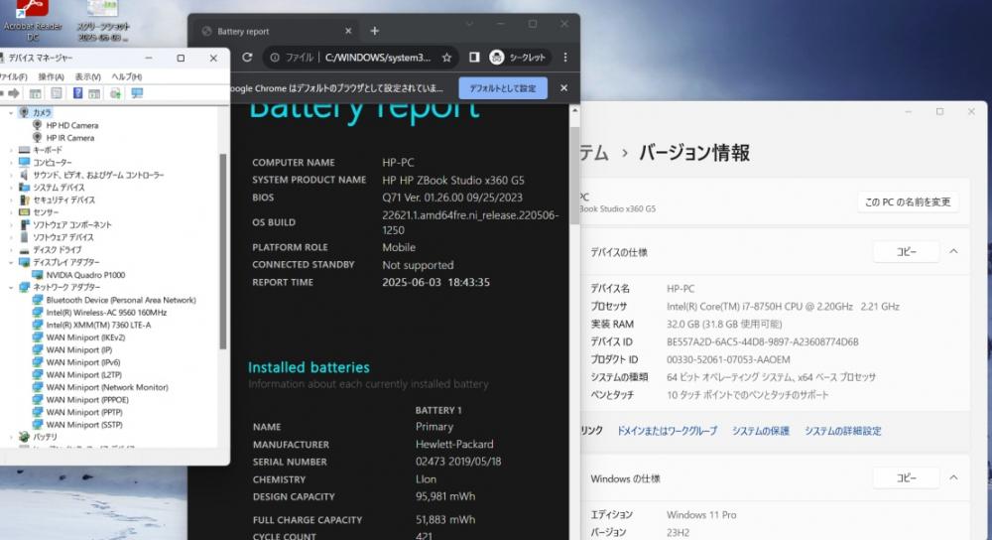This screenshot has width=992, height=540.
Task: Select WAN Miniport (Network Monitor)
Action: coord(107,387)
